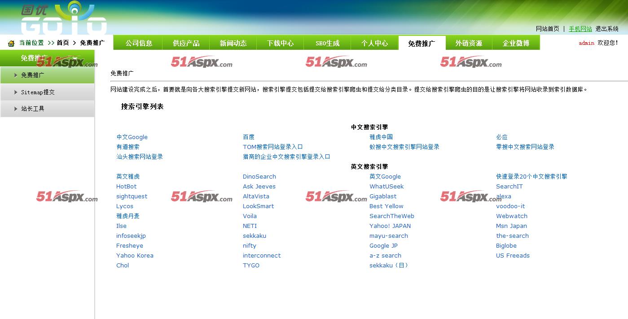Open the 外链资源 tab

[x=469, y=43]
